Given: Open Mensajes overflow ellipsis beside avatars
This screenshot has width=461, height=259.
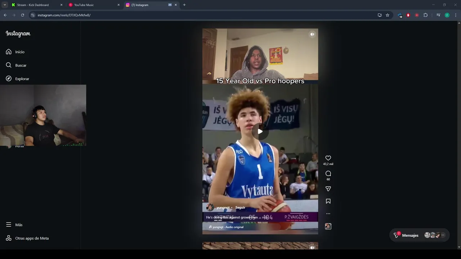Looking at the screenshot, I should click(443, 235).
